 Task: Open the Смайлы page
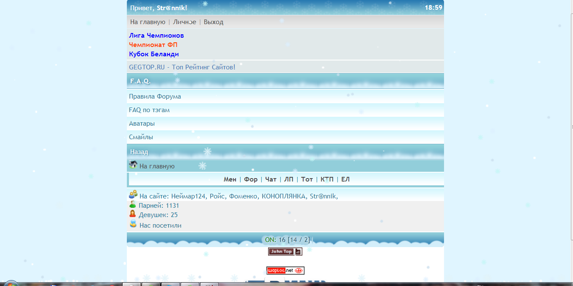point(141,137)
